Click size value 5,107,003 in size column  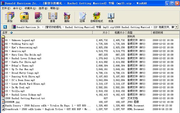pyautogui.click(x=102, y=76)
